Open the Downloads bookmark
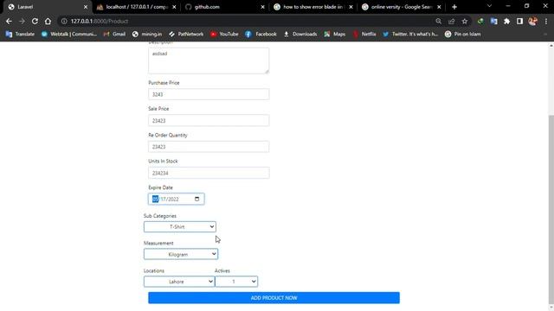Viewport: 554px width, 311px height. pos(300,35)
